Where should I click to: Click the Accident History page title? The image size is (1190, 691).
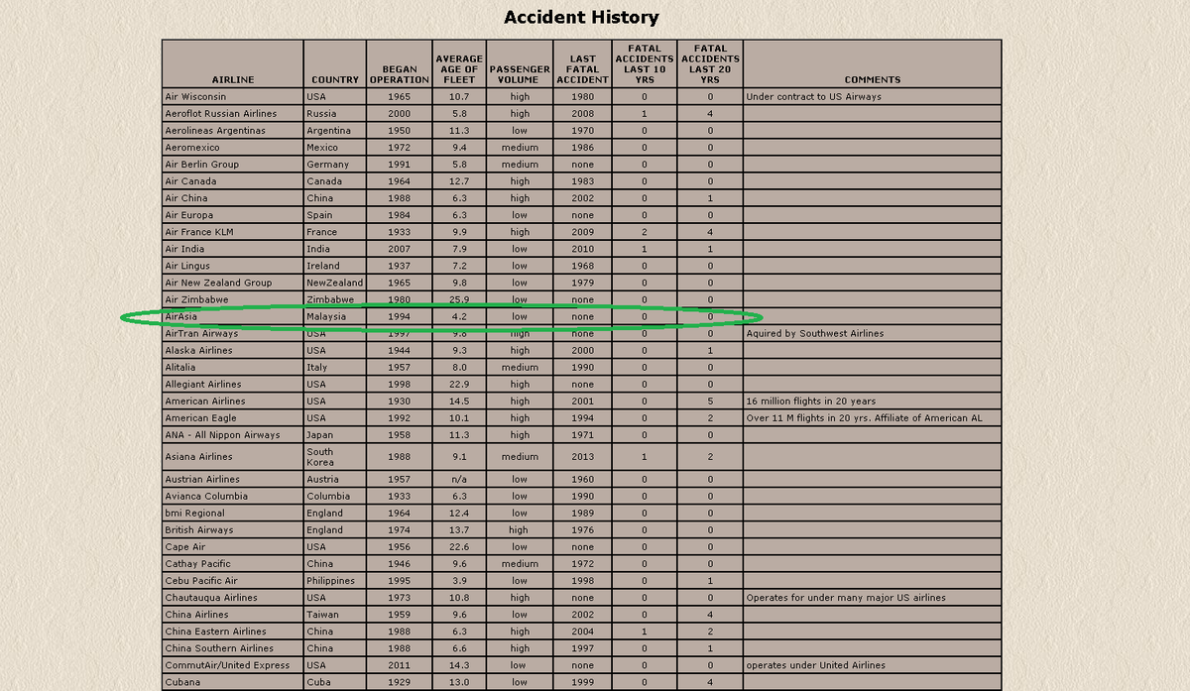pos(581,17)
